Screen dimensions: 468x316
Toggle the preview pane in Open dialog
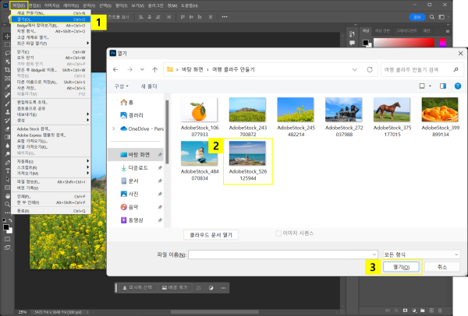[x=443, y=86]
